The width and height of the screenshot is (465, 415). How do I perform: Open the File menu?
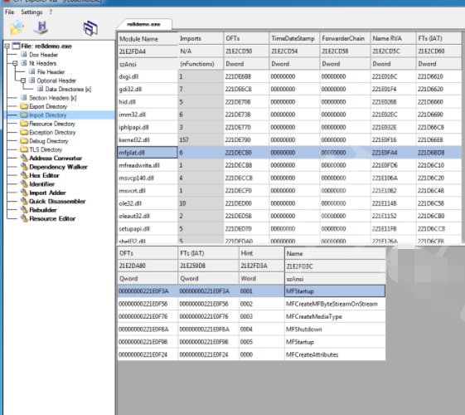click(9, 12)
